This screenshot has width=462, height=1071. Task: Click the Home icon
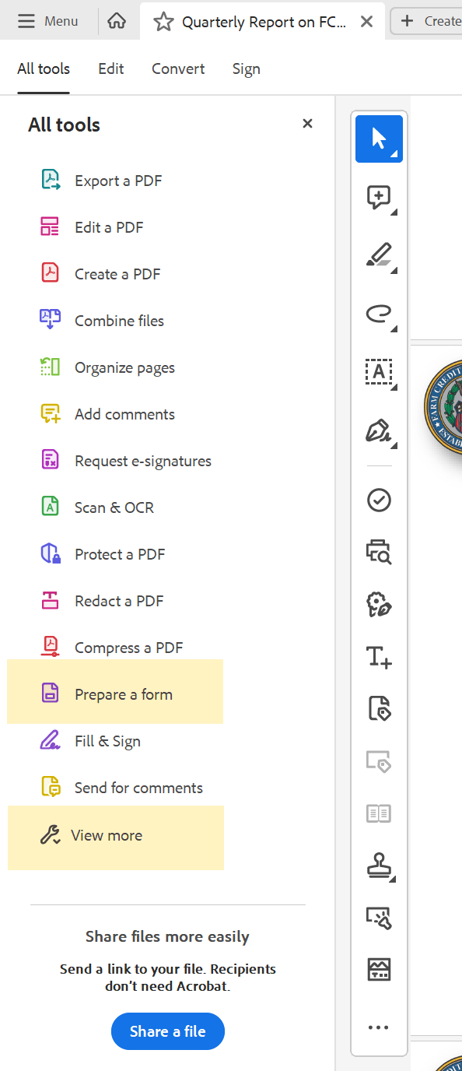point(117,21)
